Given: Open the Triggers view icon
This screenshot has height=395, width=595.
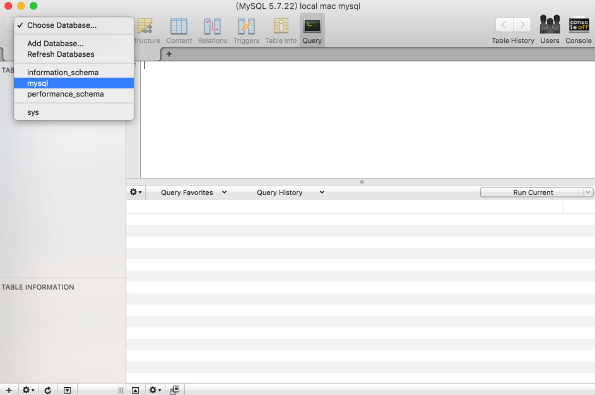Looking at the screenshot, I should tap(246, 27).
